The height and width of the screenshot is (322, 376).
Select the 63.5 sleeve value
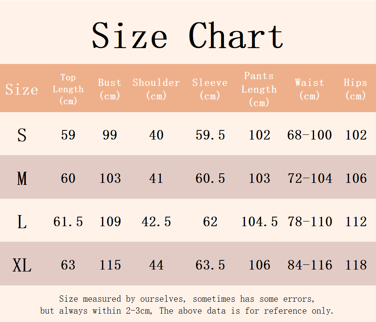[210, 265]
